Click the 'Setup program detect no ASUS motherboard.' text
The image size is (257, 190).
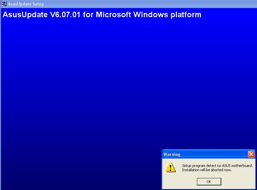(x=217, y=166)
